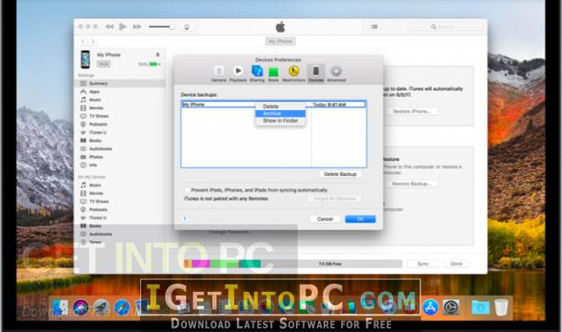Open Siri from the Dock
The height and width of the screenshot is (332, 562).
click(x=81, y=308)
